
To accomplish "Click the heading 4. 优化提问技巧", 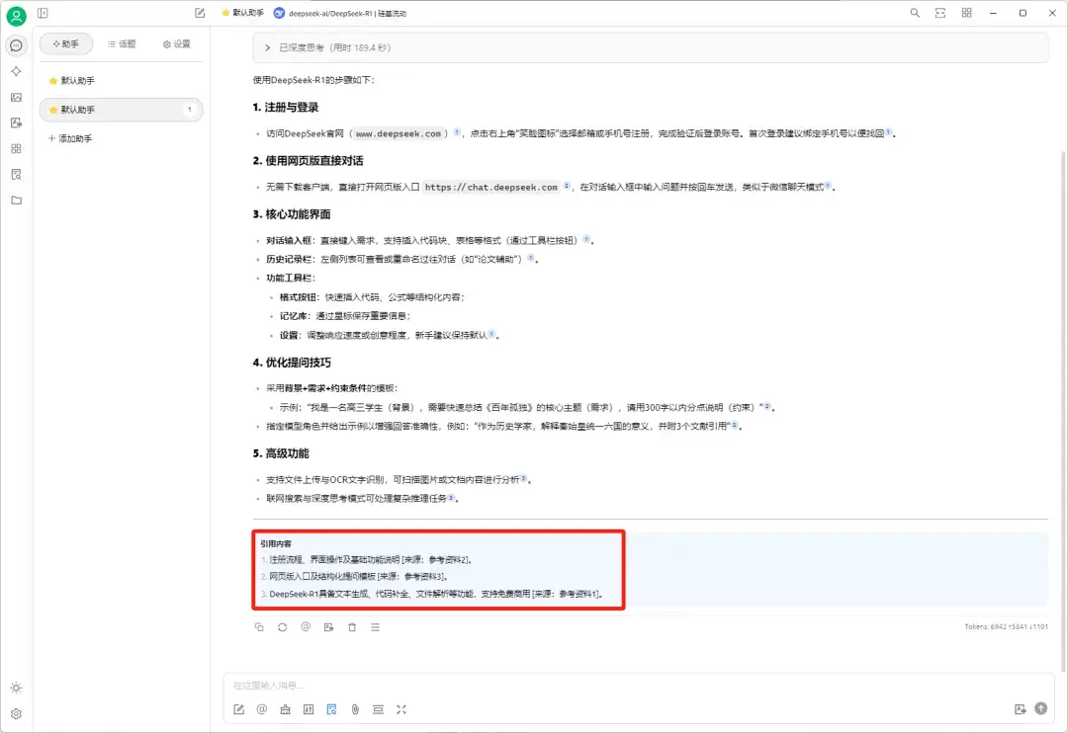I will 292,363.
